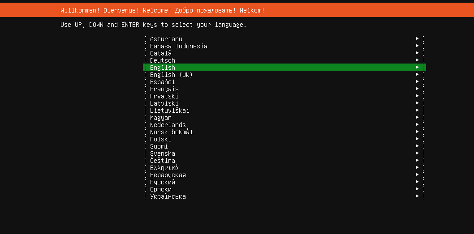
Task: Pick Latviski language entry
Action: click(284, 103)
